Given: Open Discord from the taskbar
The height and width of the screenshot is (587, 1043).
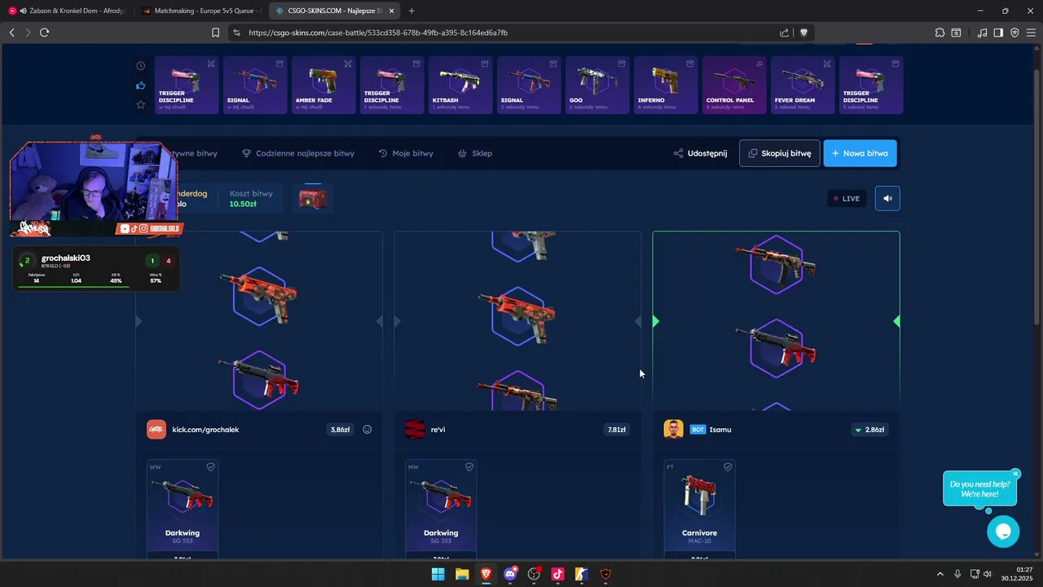Looking at the screenshot, I should (x=510, y=574).
